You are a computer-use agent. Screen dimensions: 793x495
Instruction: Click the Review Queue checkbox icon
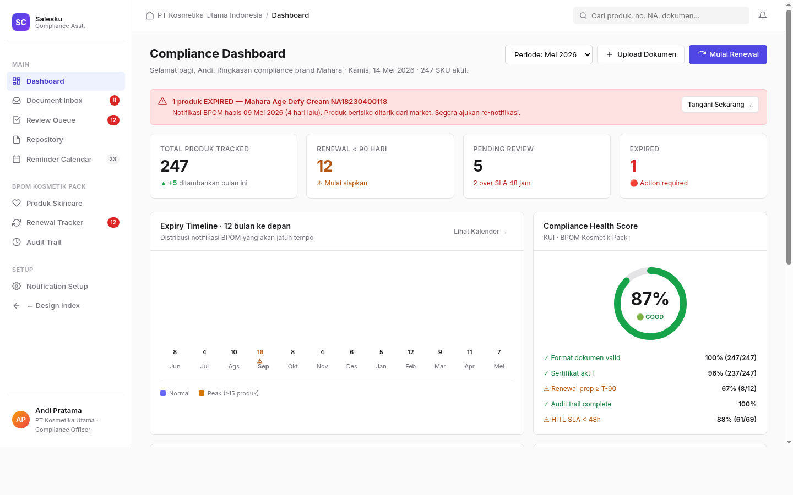click(17, 120)
